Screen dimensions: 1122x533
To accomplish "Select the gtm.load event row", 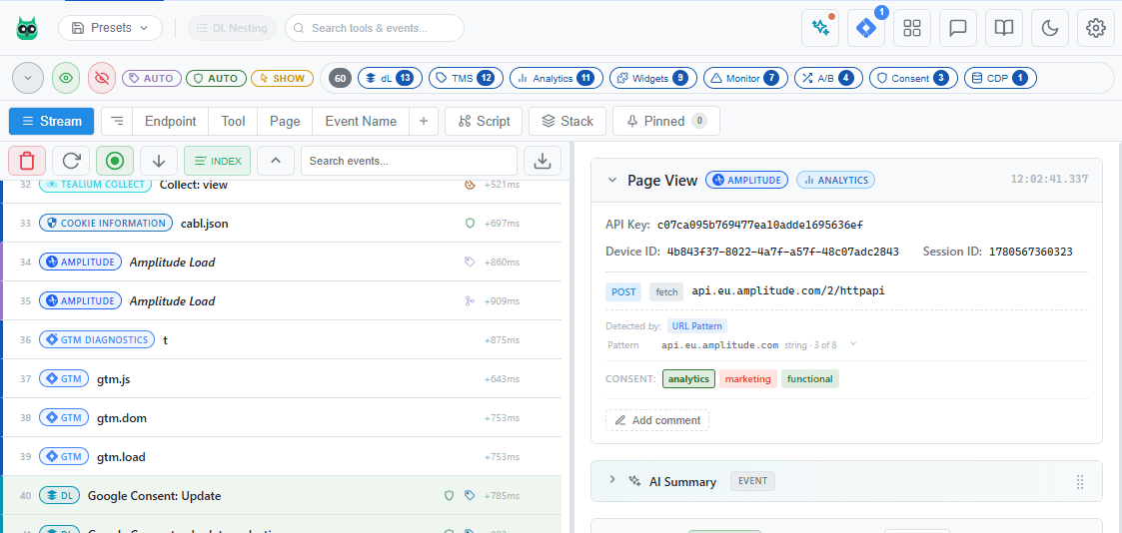I will 281,456.
